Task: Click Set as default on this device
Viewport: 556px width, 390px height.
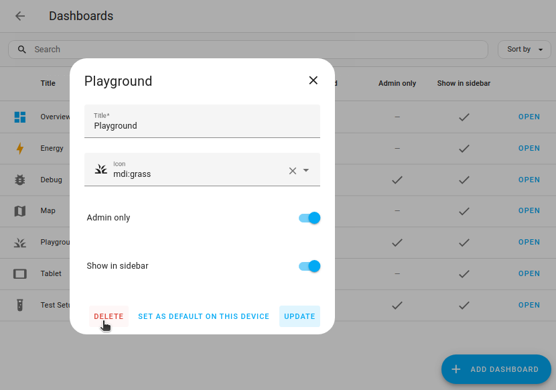Action: [204, 316]
